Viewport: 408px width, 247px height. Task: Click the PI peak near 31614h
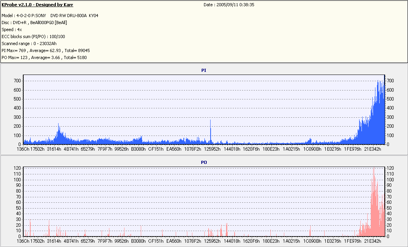[59, 133]
